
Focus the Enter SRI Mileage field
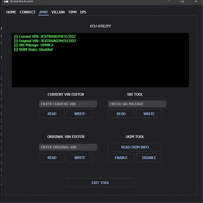[x=137, y=104]
